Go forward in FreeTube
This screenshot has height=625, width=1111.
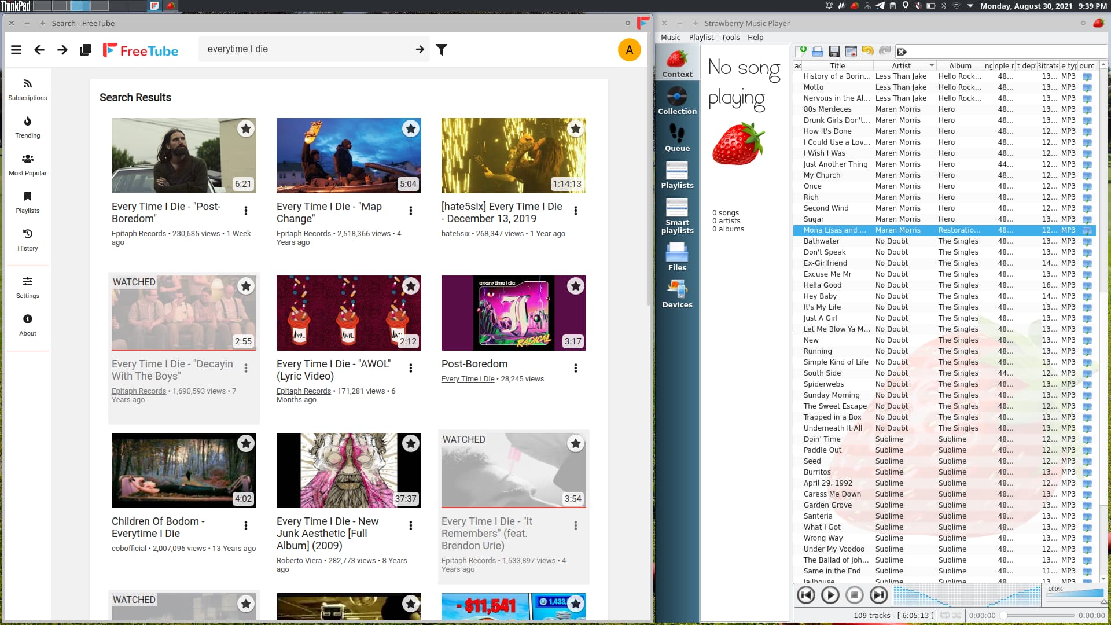click(x=62, y=50)
